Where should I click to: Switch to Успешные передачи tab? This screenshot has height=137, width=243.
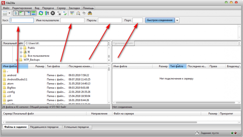click(x=77, y=127)
